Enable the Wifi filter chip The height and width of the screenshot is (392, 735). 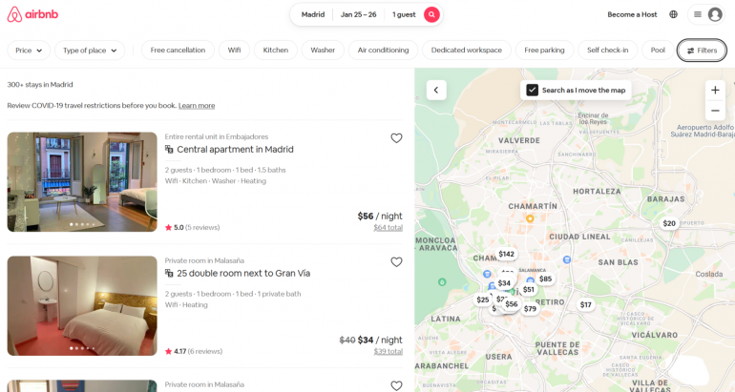(x=234, y=51)
